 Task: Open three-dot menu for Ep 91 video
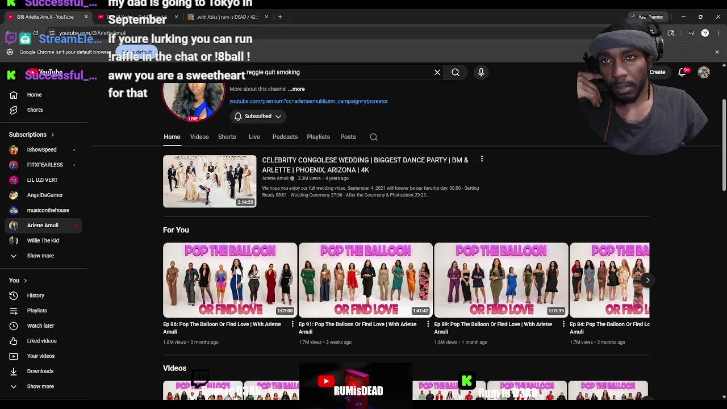click(x=428, y=324)
